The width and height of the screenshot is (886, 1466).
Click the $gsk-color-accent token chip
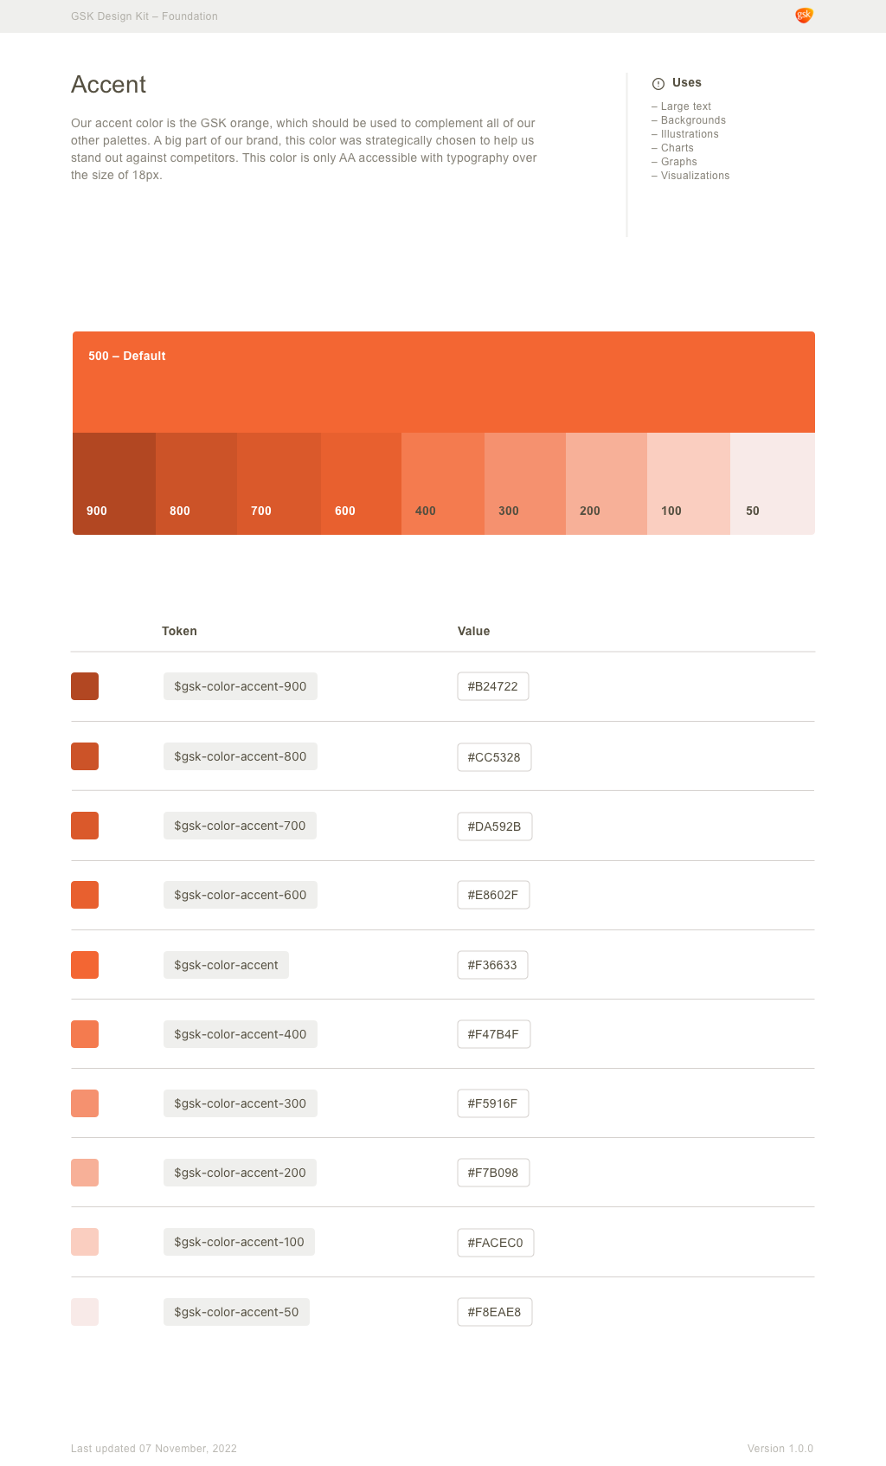tap(226, 965)
